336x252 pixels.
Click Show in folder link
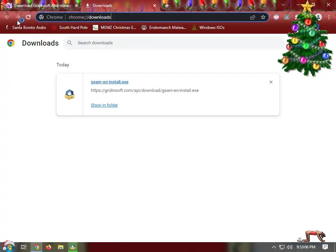coord(104,105)
